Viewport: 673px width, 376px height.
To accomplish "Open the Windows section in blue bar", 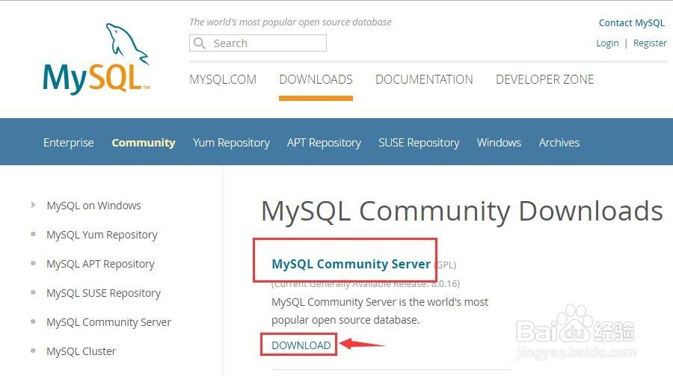I will click(x=499, y=143).
